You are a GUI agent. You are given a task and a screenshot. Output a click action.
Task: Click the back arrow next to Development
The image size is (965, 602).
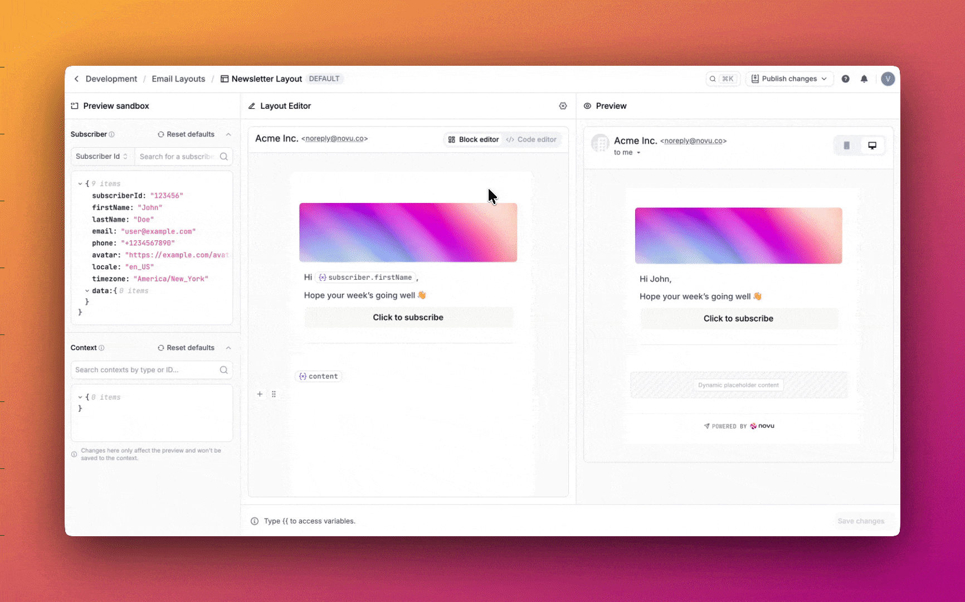(x=76, y=79)
